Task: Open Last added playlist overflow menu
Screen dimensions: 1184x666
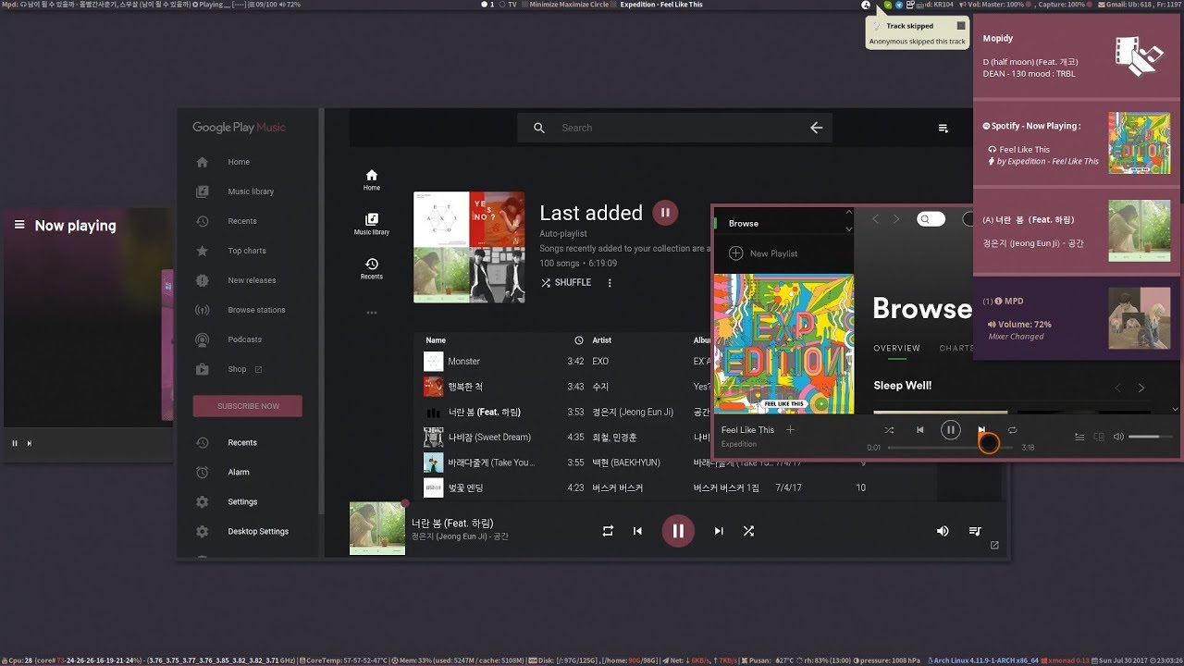Action: pyautogui.click(x=610, y=282)
